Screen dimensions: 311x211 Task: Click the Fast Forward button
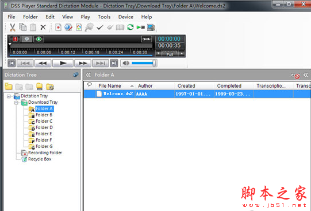pyautogui.click(x=83, y=63)
